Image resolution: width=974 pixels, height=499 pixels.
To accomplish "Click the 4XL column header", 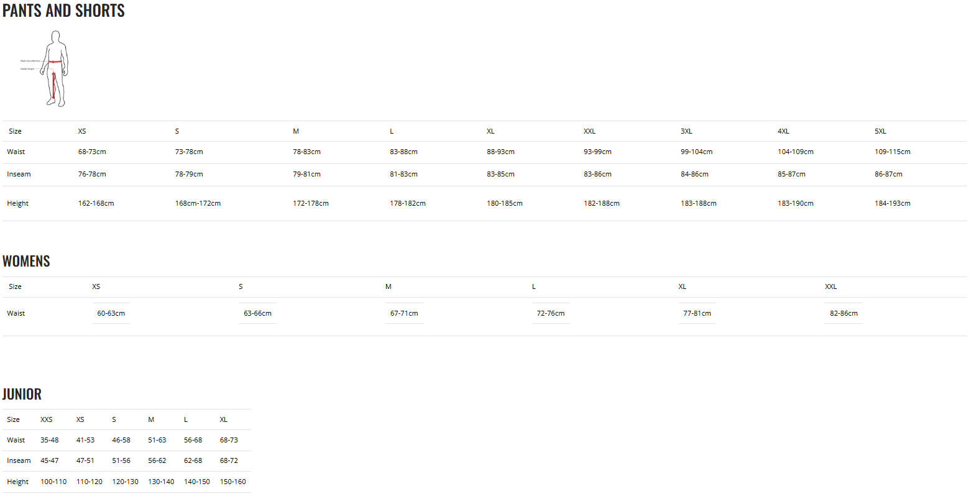I will click(x=783, y=131).
